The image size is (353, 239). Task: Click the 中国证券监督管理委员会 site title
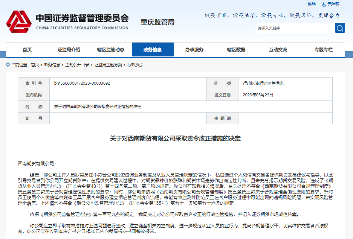pos(83,18)
